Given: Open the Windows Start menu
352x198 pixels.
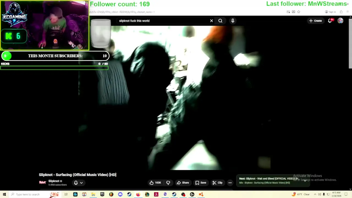Looking at the screenshot, I should click(x=4, y=194).
